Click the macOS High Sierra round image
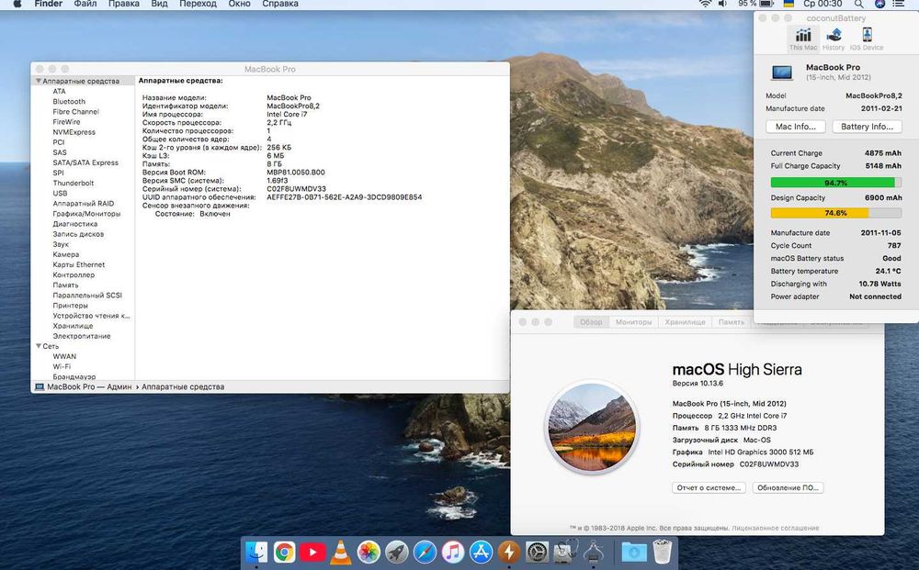 592,427
